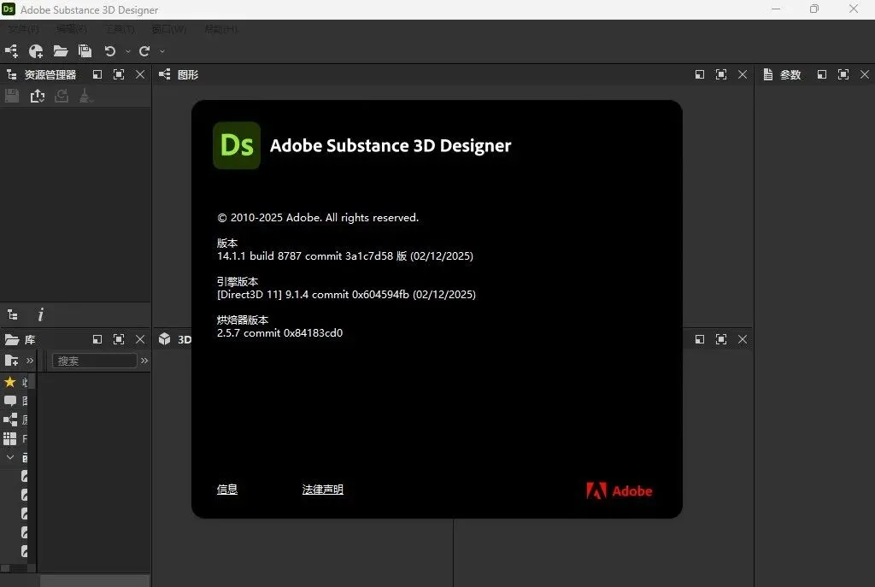Open the 编辑(E) menu
The image size is (875, 587).
point(72,29)
